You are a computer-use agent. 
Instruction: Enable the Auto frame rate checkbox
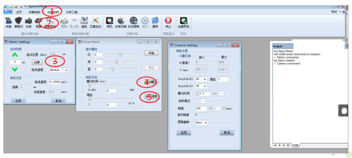(x=224, y=109)
